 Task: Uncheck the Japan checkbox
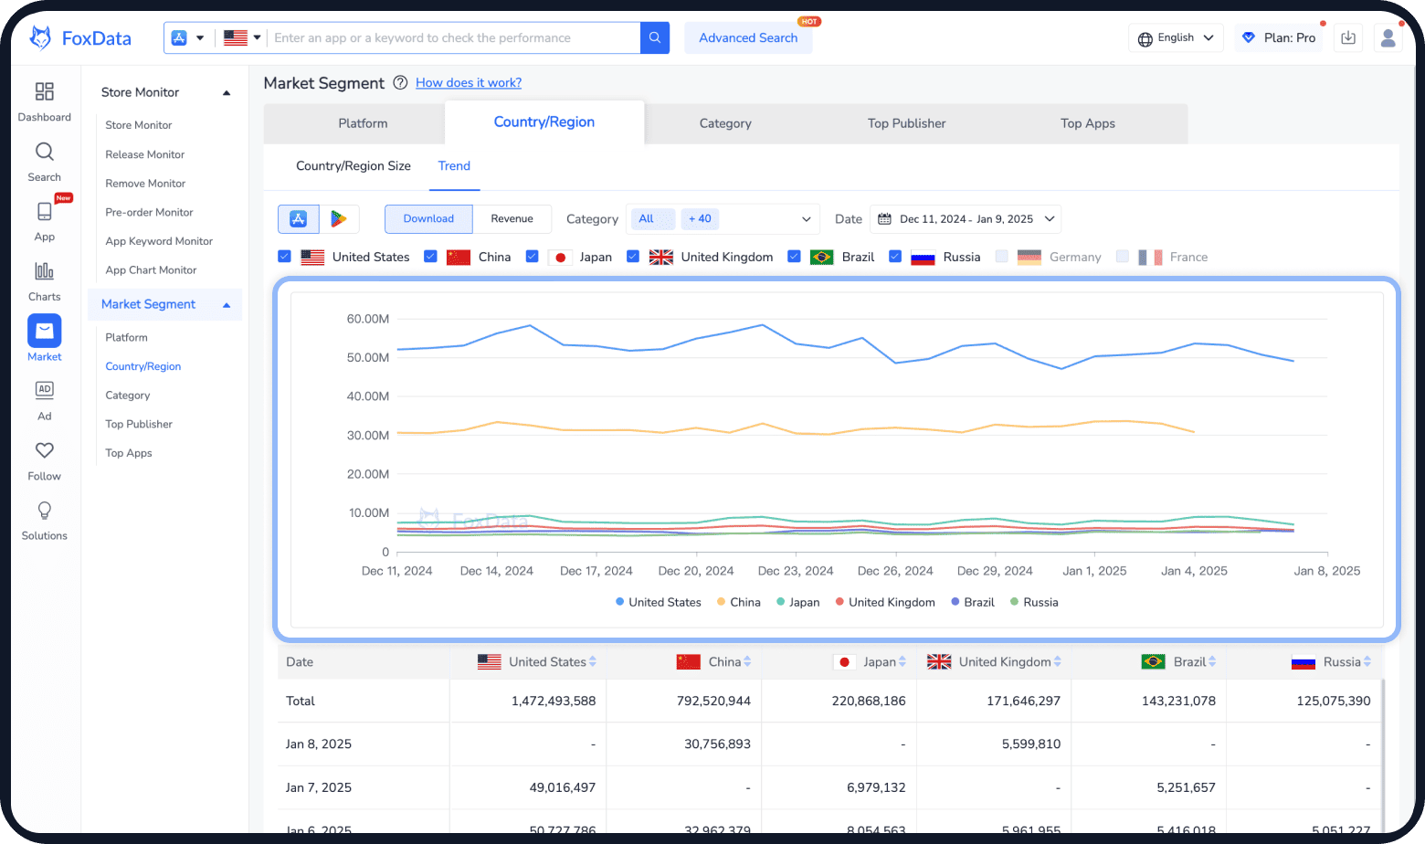click(532, 257)
